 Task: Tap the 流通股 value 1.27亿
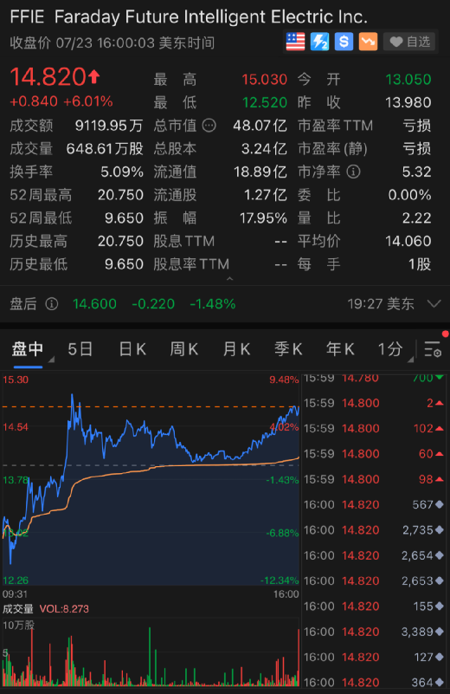click(266, 195)
